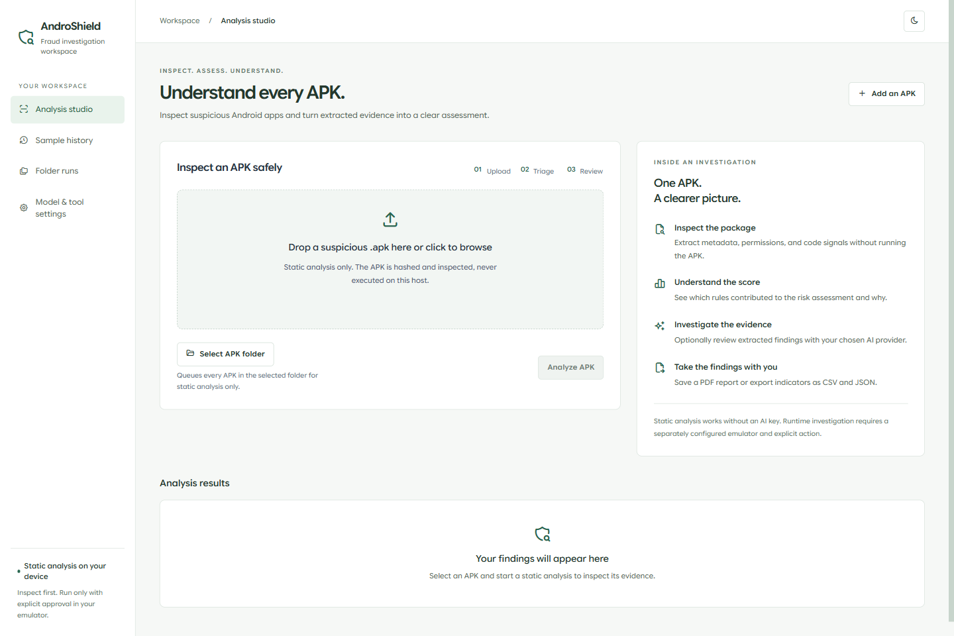This screenshot has height=636, width=954.
Task: Click the folder icon in Select APK folder
Action: pos(191,354)
